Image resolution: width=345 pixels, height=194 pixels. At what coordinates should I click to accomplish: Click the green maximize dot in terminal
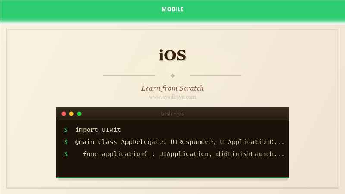point(79,113)
